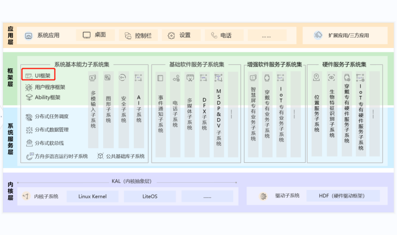Click the 应用层 layer label
The width and height of the screenshot is (397, 235).
tap(10, 35)
